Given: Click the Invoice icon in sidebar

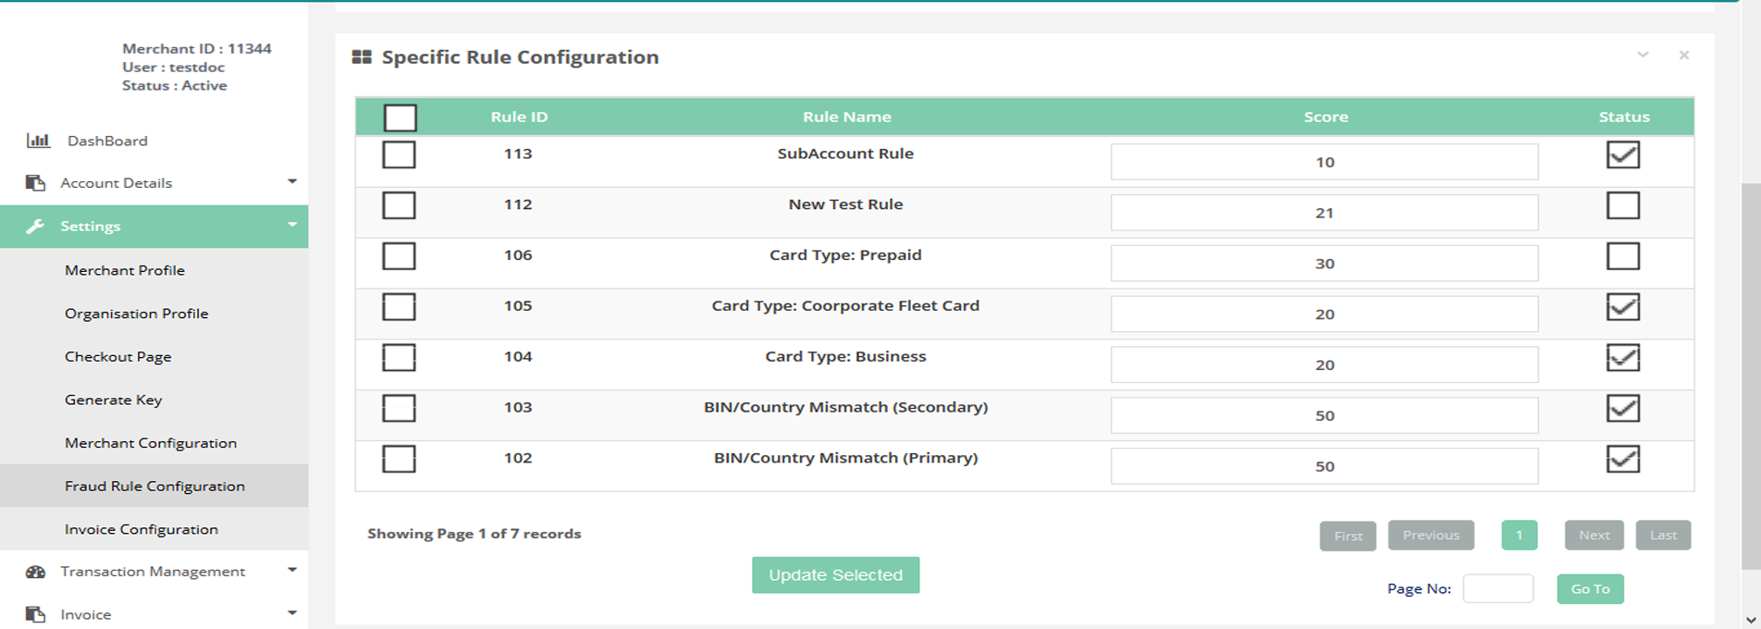Looking at the screenshot, I should (35, 614).
